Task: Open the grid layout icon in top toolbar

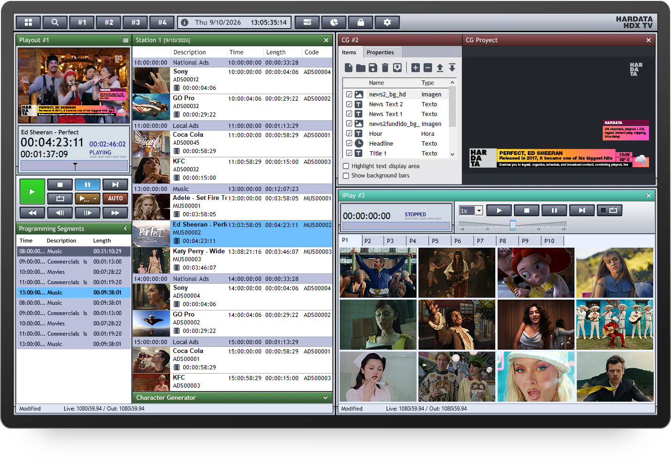Action: [28, 22]
